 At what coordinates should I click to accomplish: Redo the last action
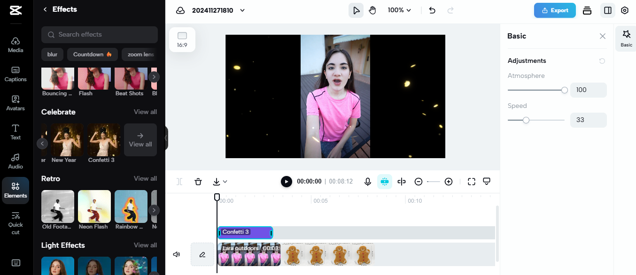[x=450, y=10]
